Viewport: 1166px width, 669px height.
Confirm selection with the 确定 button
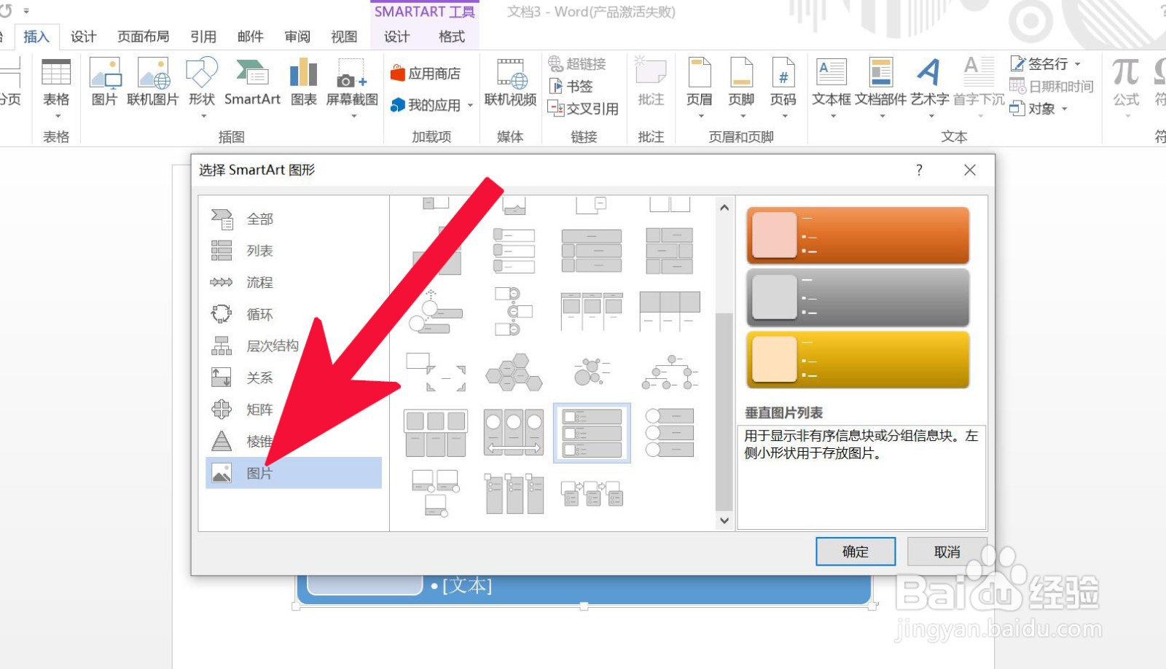pyautogui.click(x=855, y=552)
